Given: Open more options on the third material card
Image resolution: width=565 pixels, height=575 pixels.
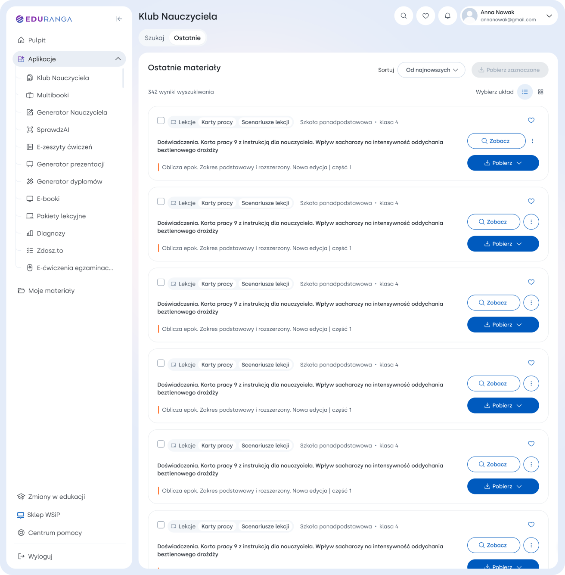Looking at the screenshot, I should tap(531, 303).
